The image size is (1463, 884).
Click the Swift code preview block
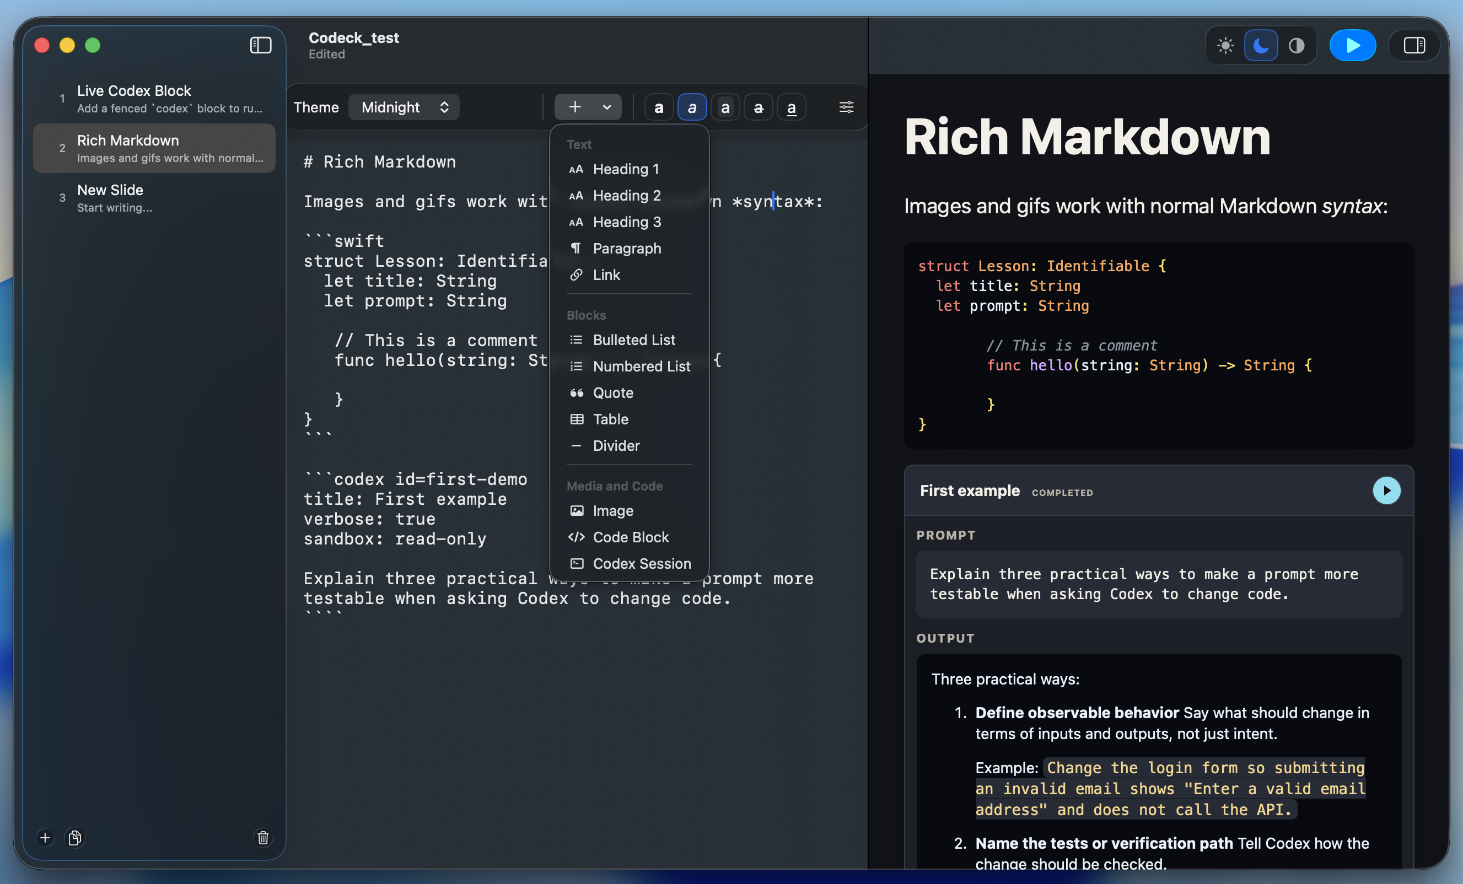click(1158, 346)
